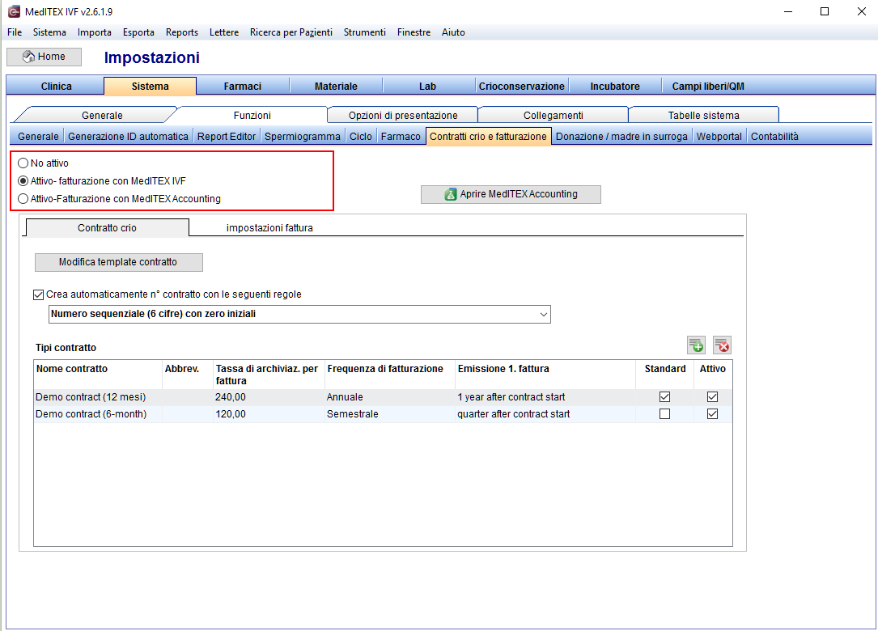
Task: Open the Lettere menu
Action: (x=224, y=32)
